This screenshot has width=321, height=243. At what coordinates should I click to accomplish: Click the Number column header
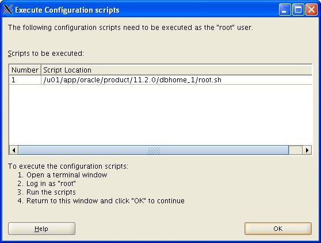click(25, 70)
